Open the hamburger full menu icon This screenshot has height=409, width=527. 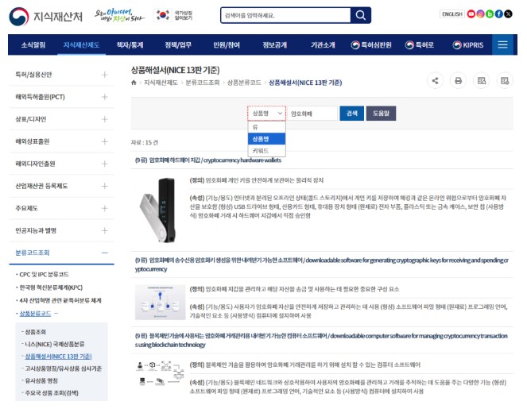tap(502, 45)
